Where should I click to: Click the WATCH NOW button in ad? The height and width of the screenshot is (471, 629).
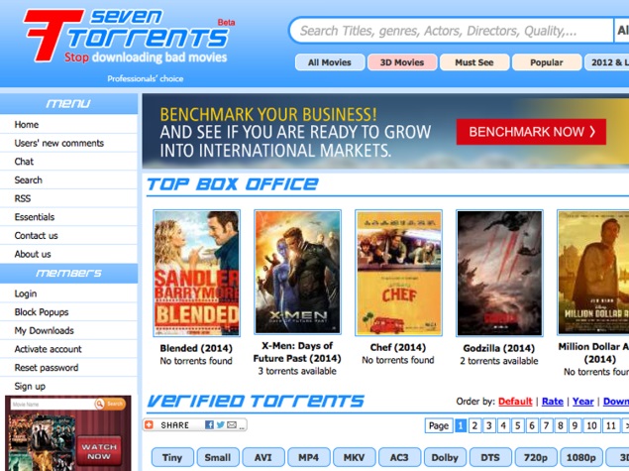click(99, 451)
